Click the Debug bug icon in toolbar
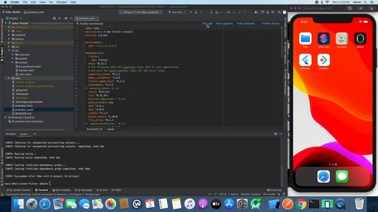Viewport: 378px width, 212px height. point(195,12)
